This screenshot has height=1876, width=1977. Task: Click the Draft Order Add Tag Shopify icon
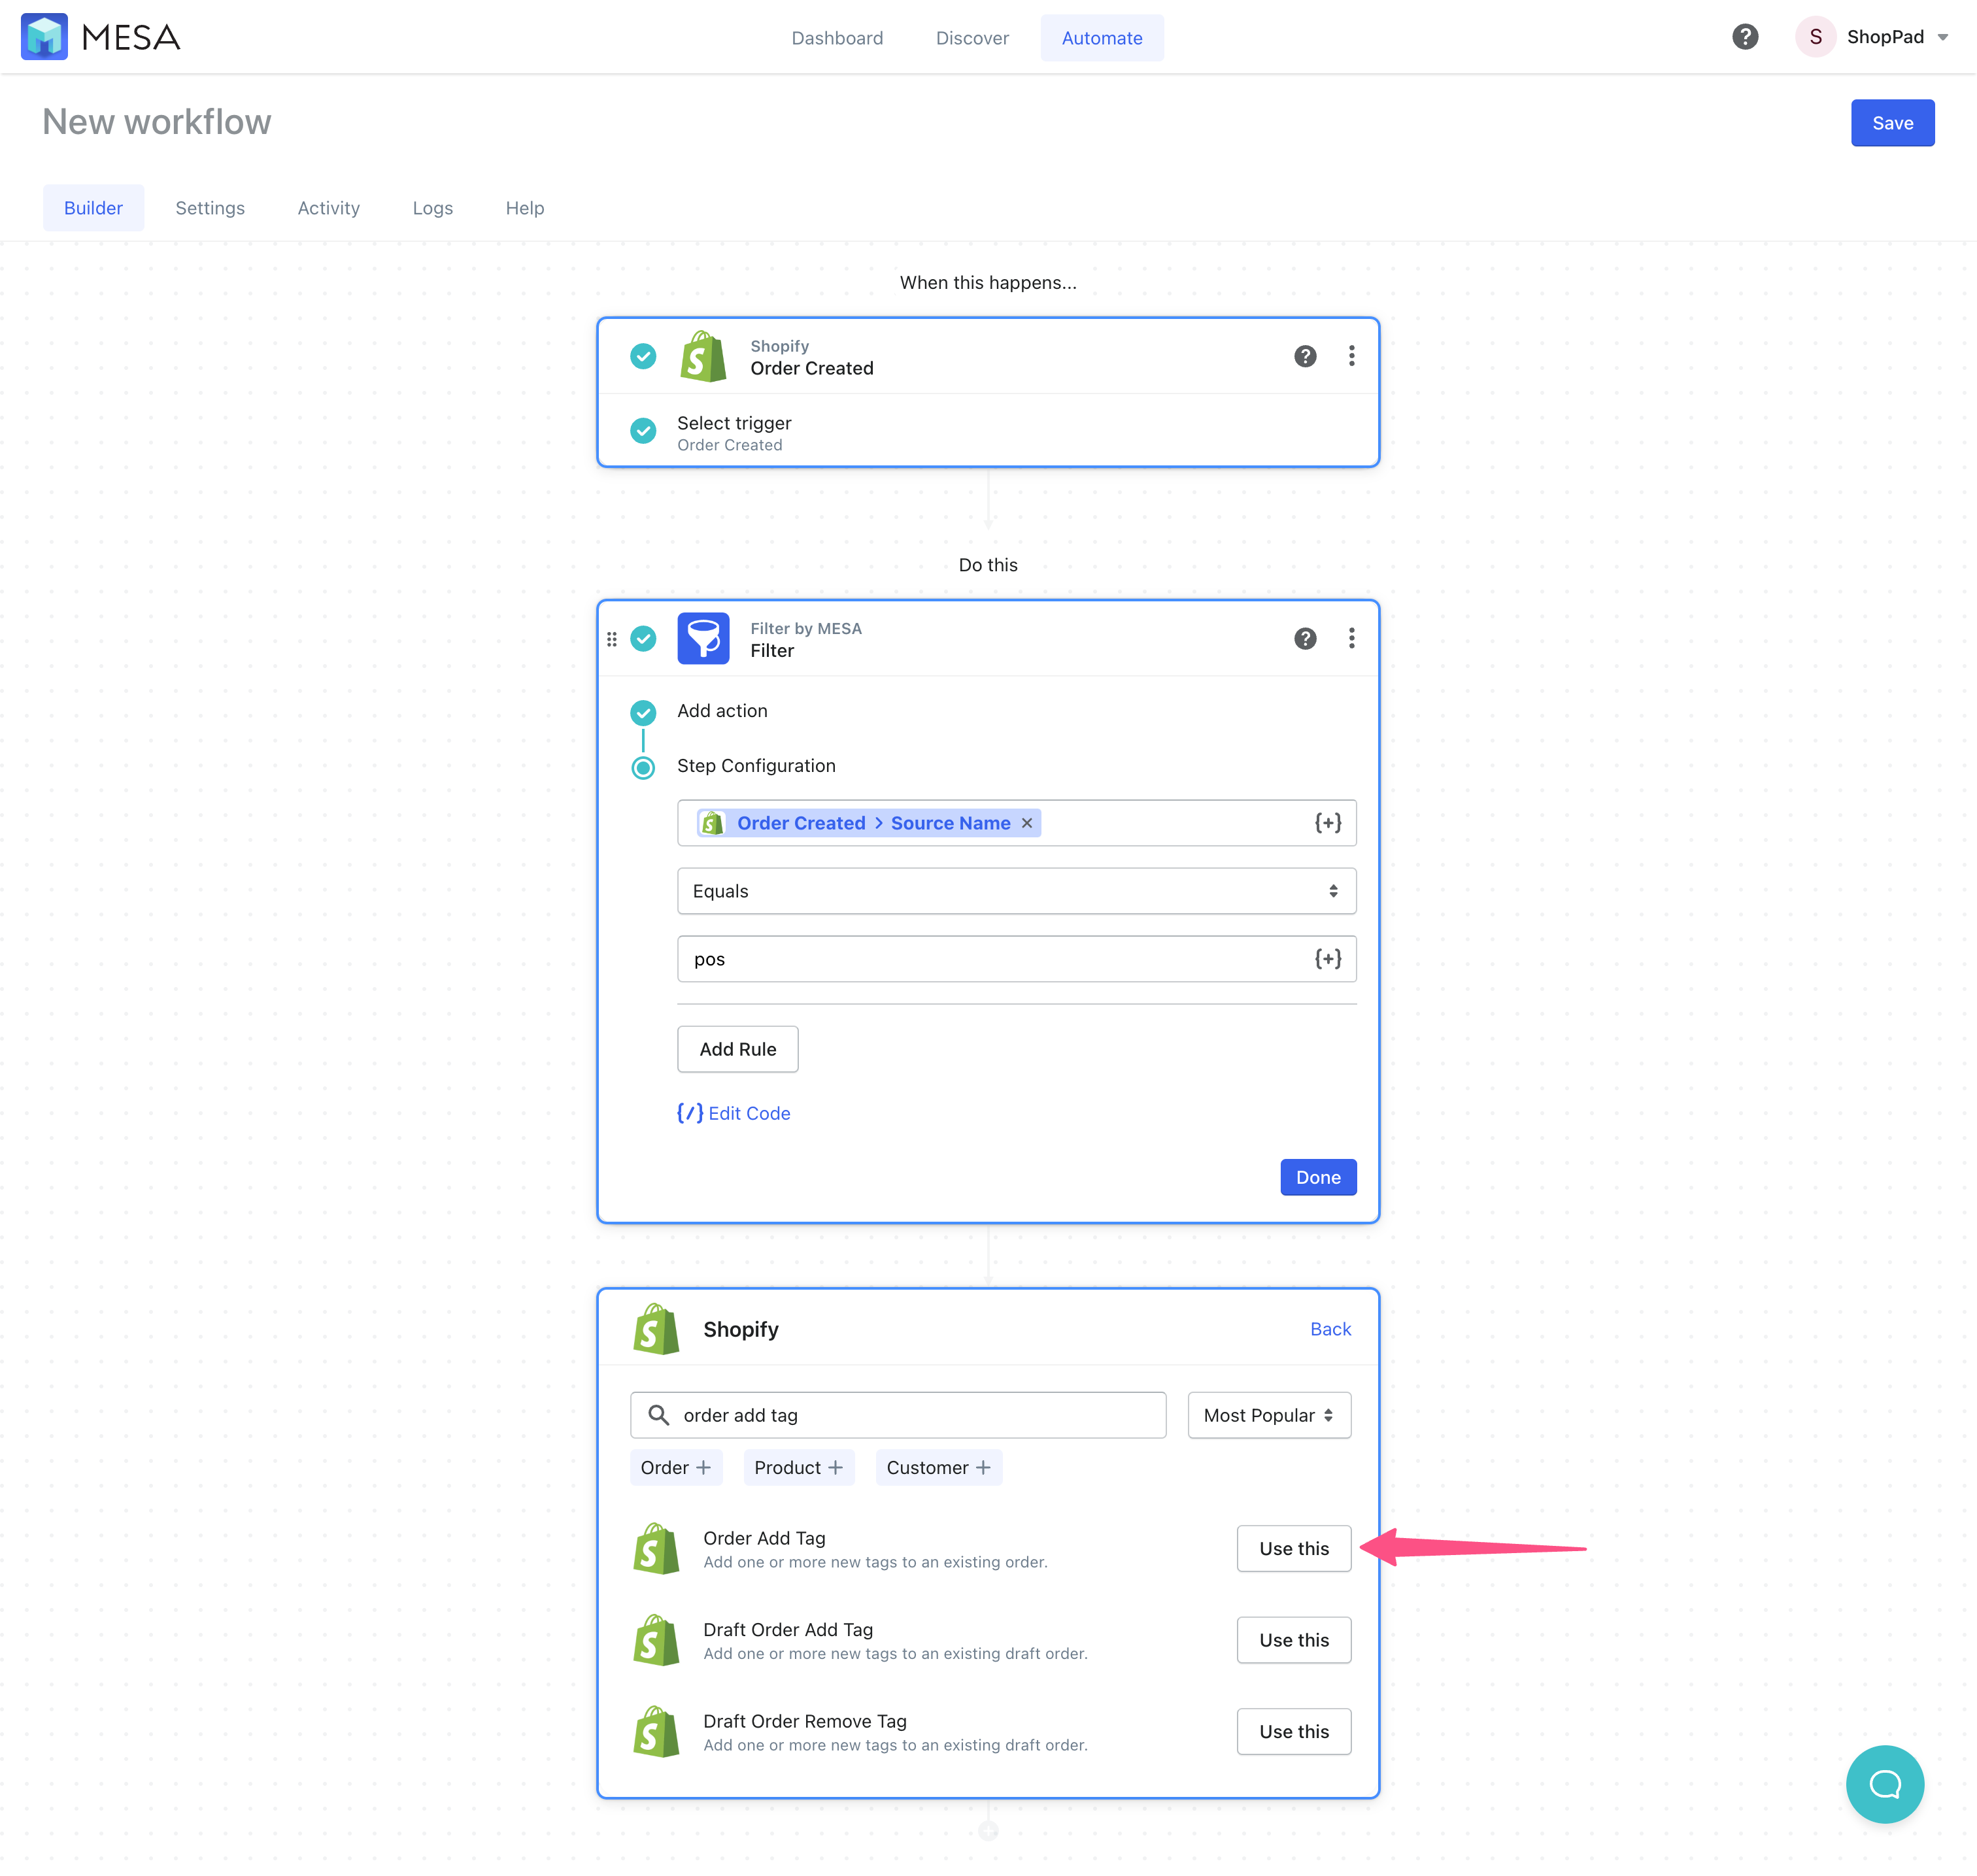point(656,1640)
